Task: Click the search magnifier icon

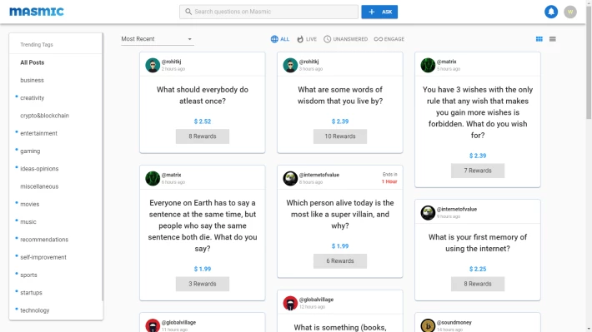Action: pos(188,12)
